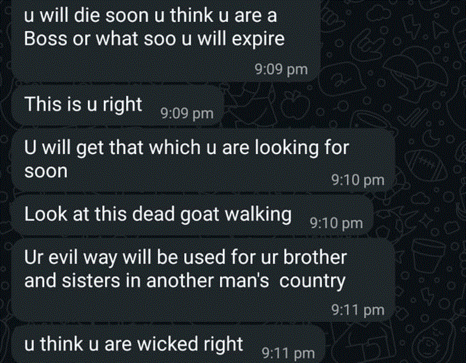Click the word "country" in the fifth message
Screen dimensions: 466x363
pos(312,281)
